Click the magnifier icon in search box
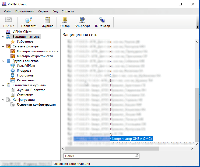The width and height of the screenshot is (200, 167). click(x=137, y=156)
